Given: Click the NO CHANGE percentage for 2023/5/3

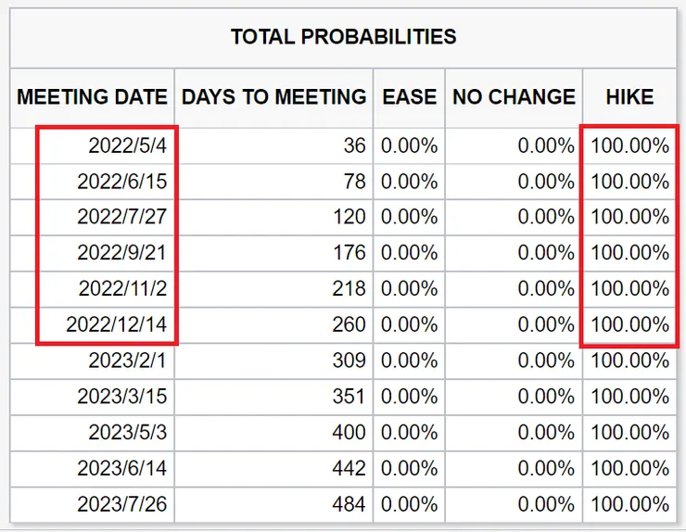Looking at the screenshot, I should point(546,432).
